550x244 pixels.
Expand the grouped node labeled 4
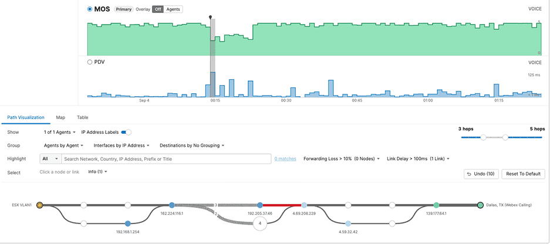tap(260, 223)
